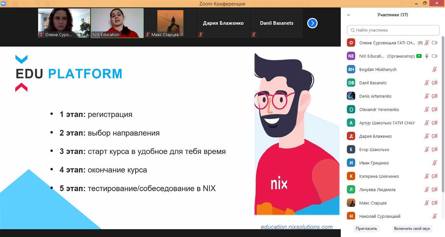The image size is (445, 237).
Task: Click the muted microphone icon for Bogdan Hlukhanych
Action: pos(434,69)
